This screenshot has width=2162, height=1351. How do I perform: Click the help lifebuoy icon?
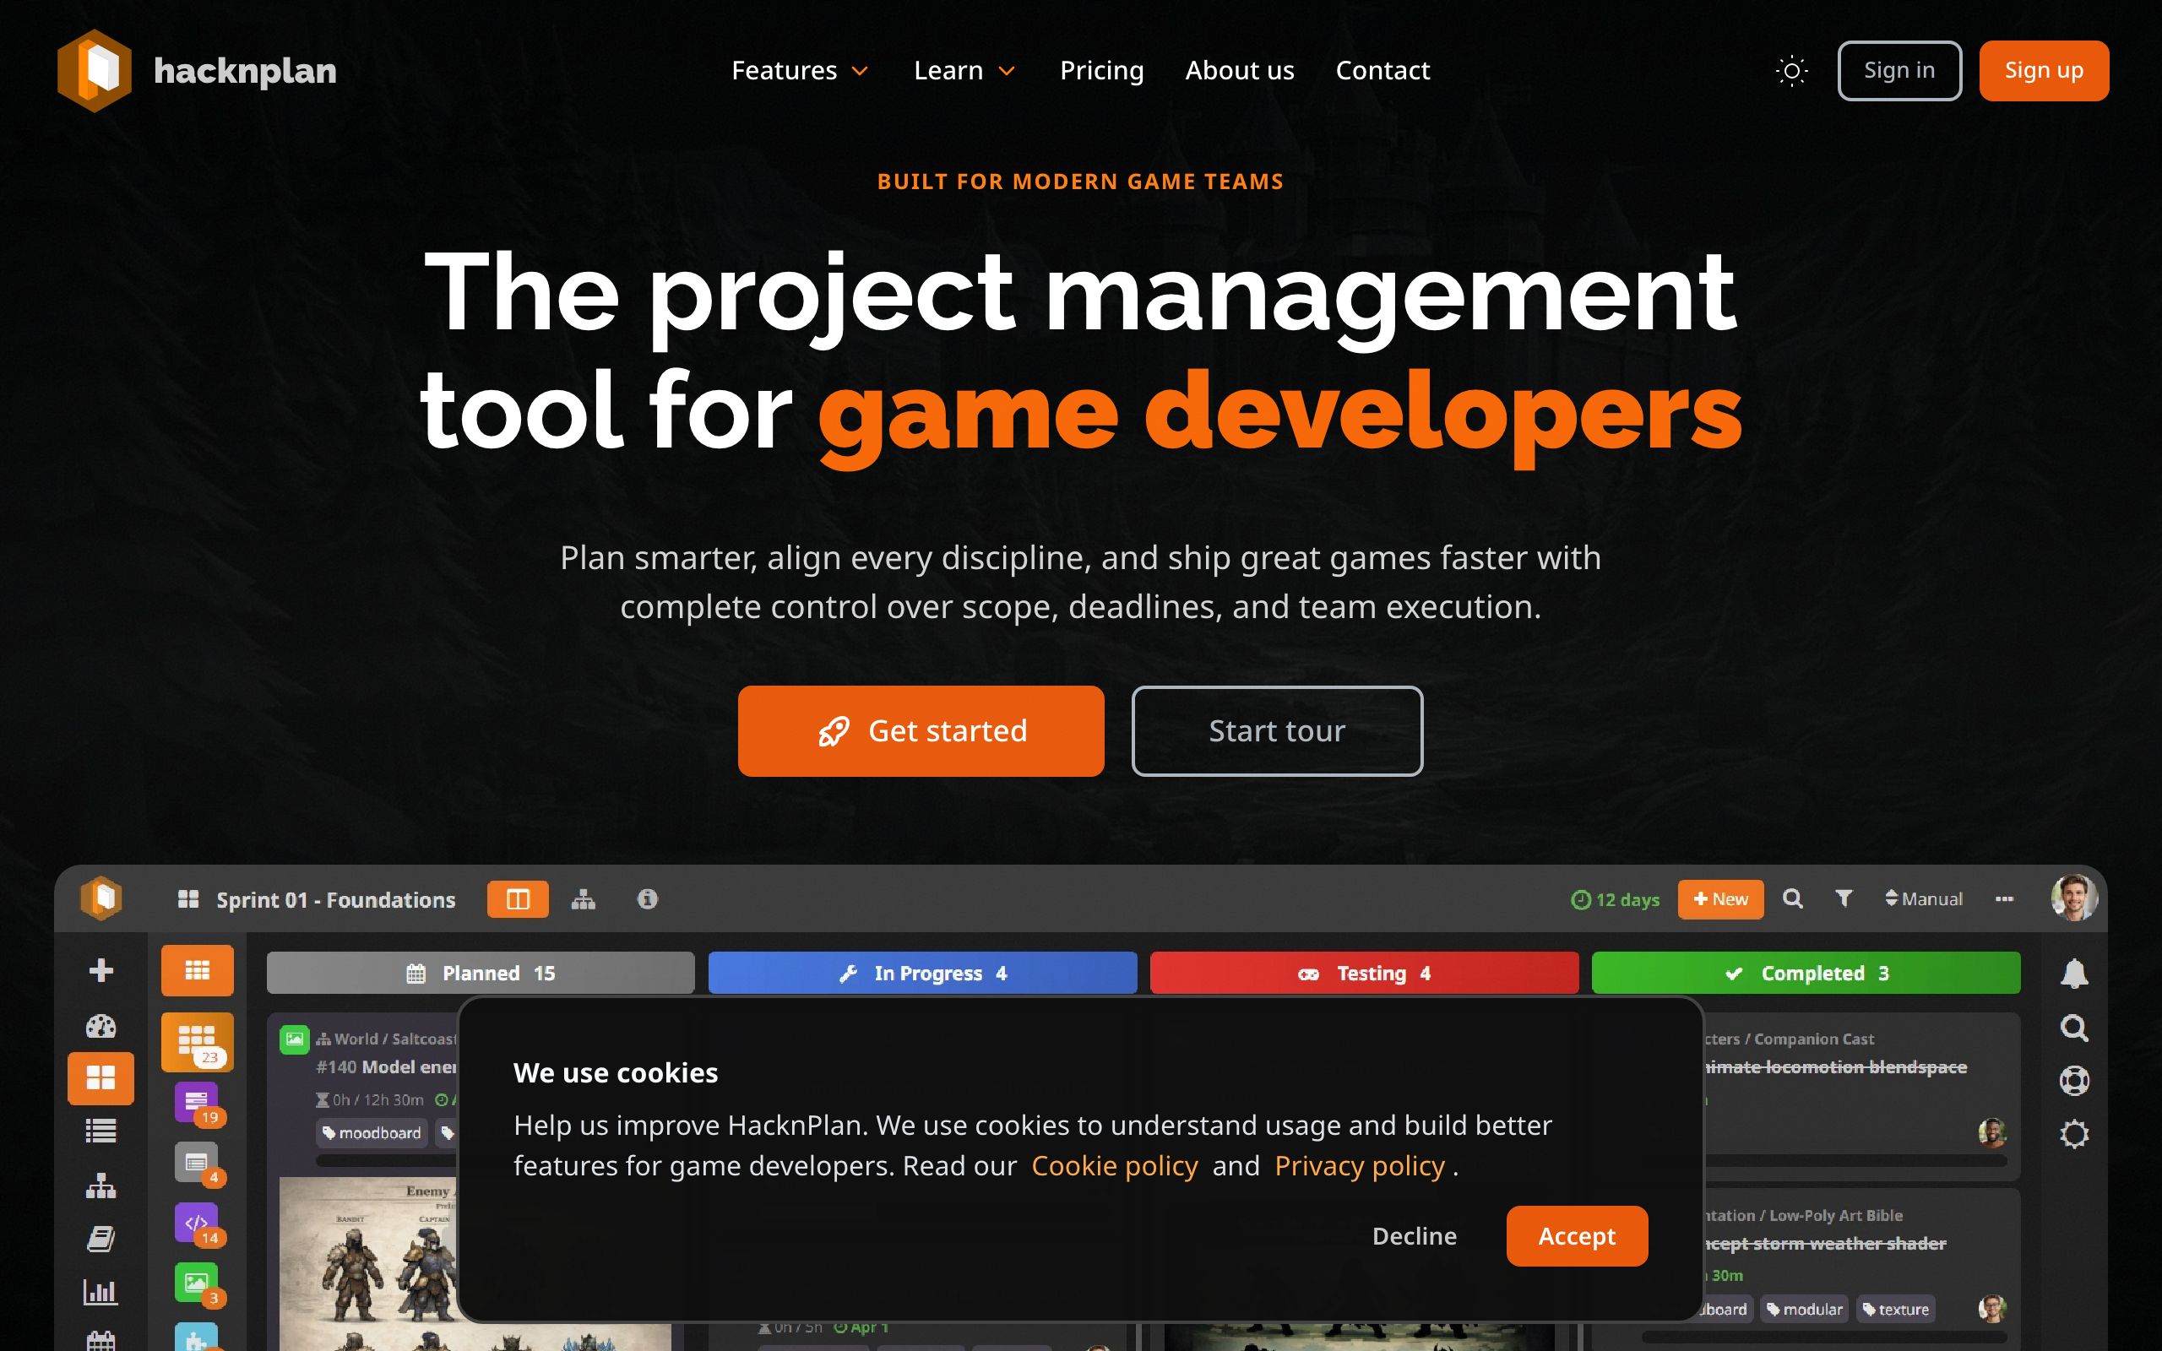2073,1080
